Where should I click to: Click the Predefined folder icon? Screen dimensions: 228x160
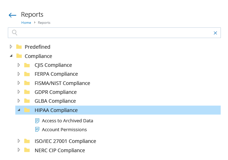pyautogui.click(x=19, y=47)
